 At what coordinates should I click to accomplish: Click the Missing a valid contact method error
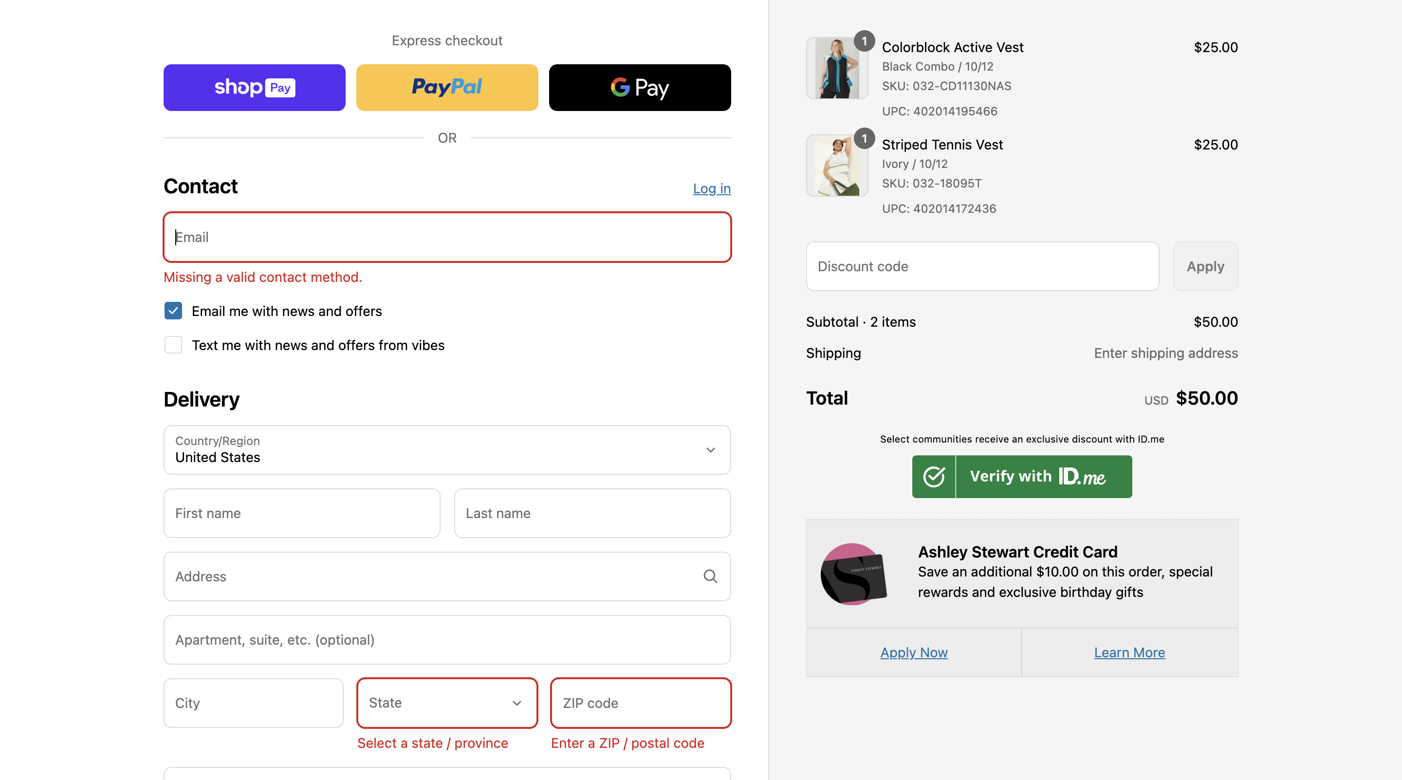pos(263,277)
